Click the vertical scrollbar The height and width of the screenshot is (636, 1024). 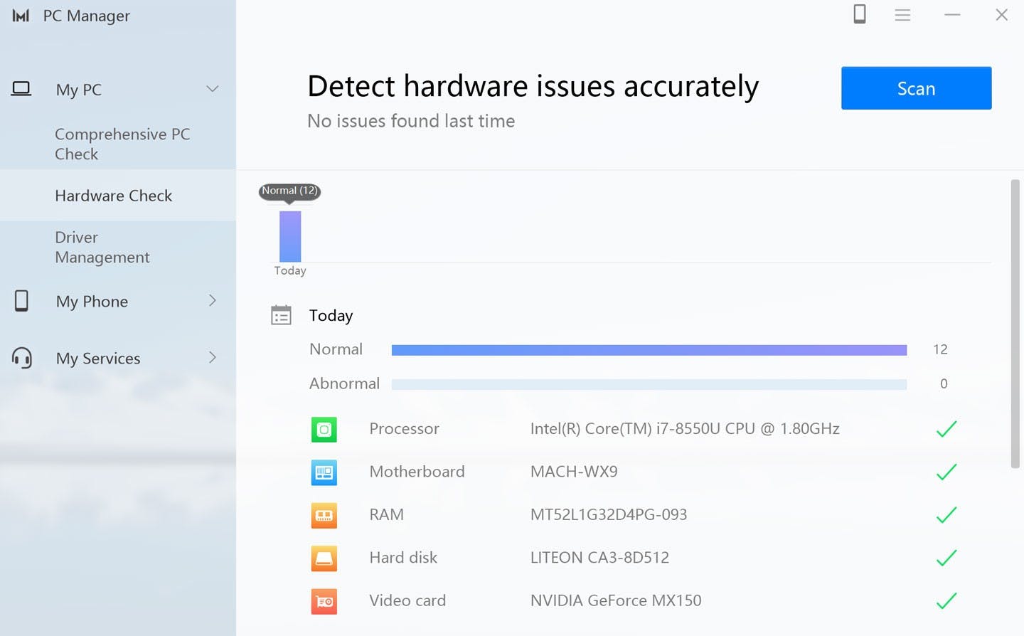1015,324
